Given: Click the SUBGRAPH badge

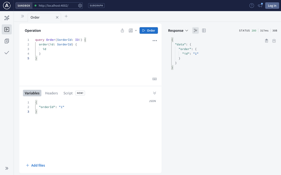Looking at the screenshot, I should point(96,6).
